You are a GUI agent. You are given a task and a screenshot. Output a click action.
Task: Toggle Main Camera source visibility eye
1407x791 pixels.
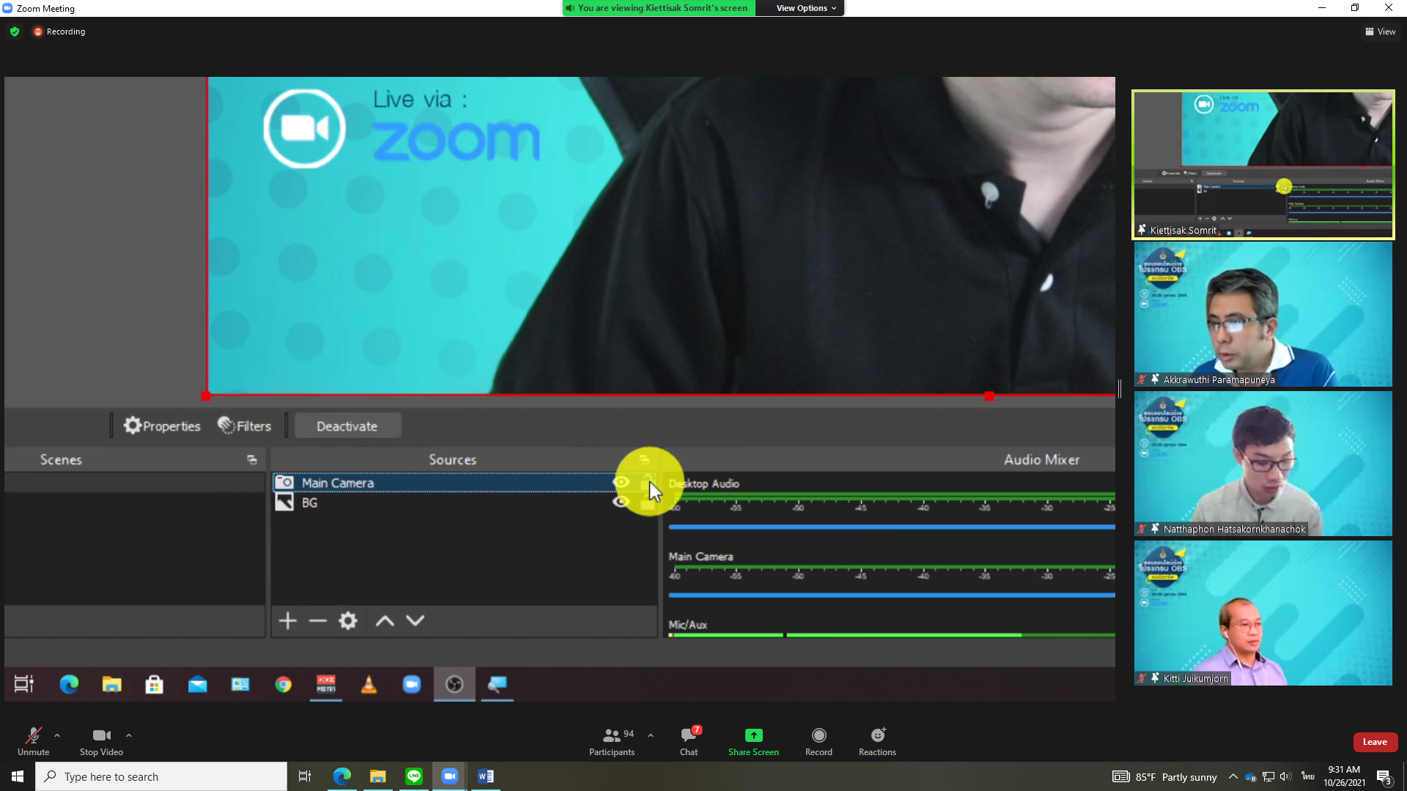click(x=621, y=482)
